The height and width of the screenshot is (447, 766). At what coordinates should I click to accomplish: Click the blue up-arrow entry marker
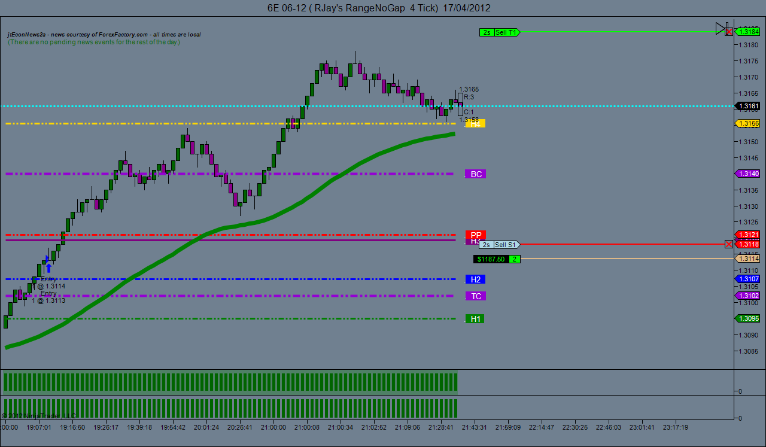point(48,268)
